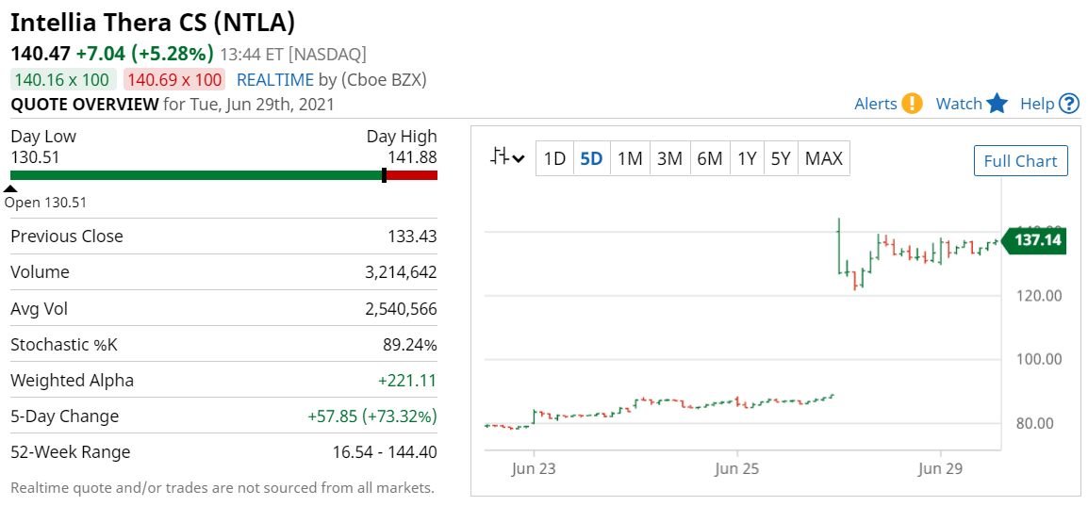This screenshot has height=506, width=1088.
Task: Click the green portion of day range bar
Action: pyautogui.click(x=196, y=175)
